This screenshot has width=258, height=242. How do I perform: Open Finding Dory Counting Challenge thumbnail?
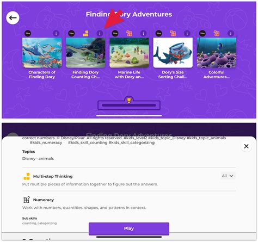[x=85, y=53]
